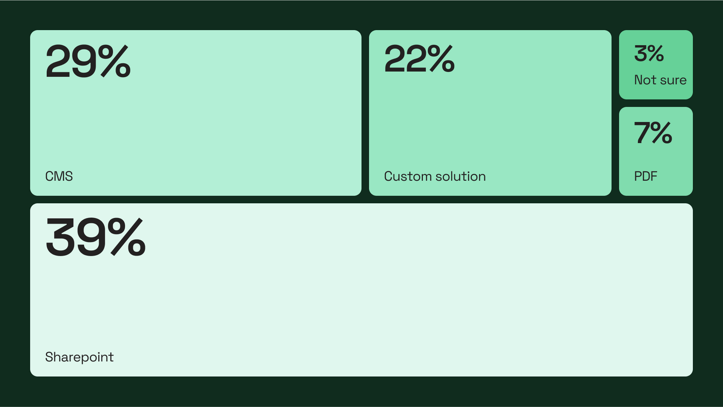
Task: Click empty area of the CMS tile
Action: pos(213,123)
